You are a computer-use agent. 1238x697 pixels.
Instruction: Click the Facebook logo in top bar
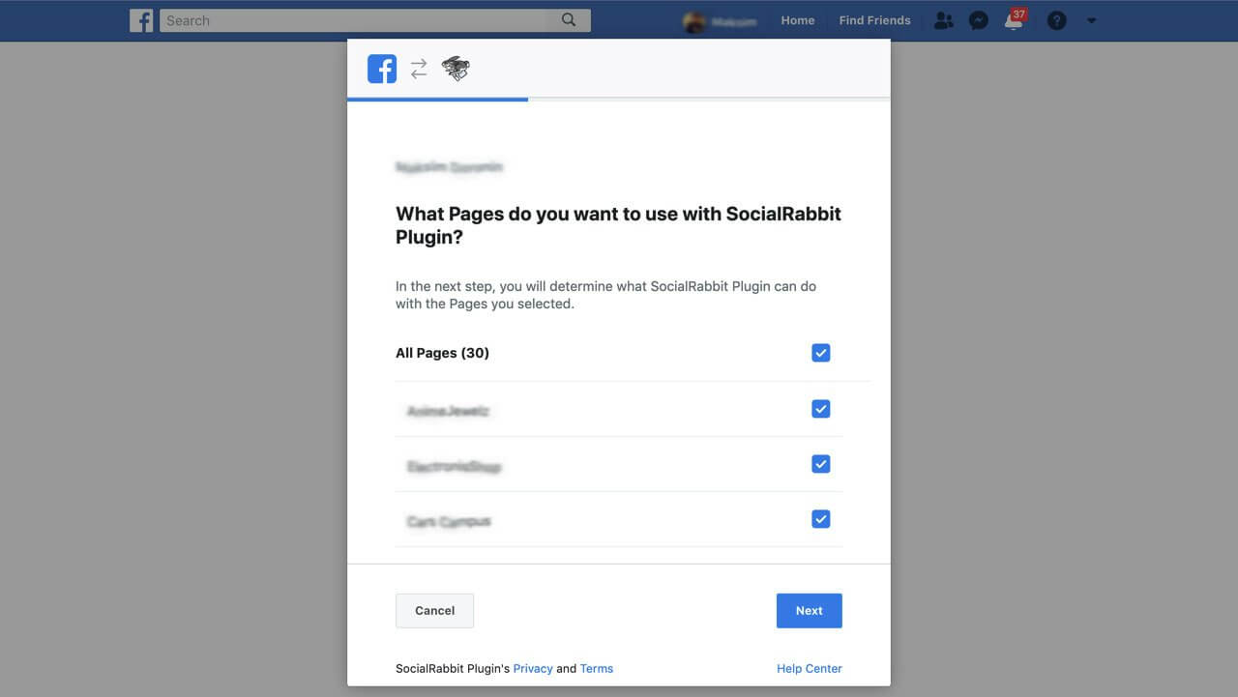pyautogui.click(x=141, y=20)
